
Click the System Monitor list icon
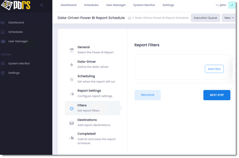[3, 64]
